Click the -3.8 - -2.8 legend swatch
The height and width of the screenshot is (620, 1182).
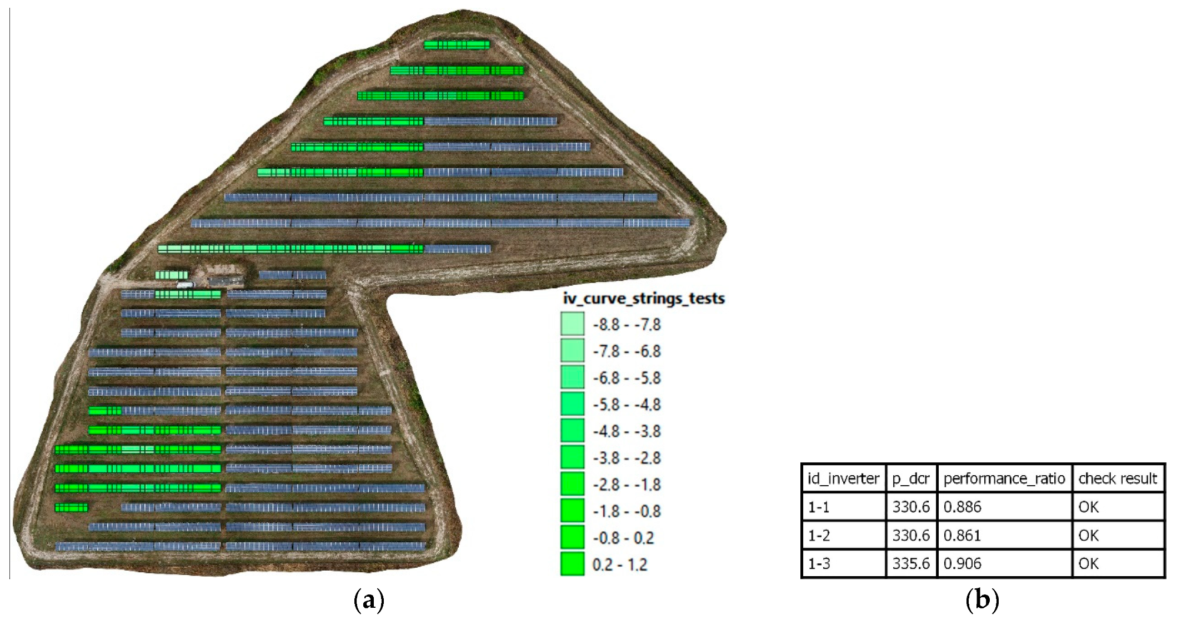click(572, 457)
